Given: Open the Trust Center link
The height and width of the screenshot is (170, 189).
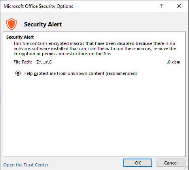Looking at the screenshot, I should [x=26, y=165].
